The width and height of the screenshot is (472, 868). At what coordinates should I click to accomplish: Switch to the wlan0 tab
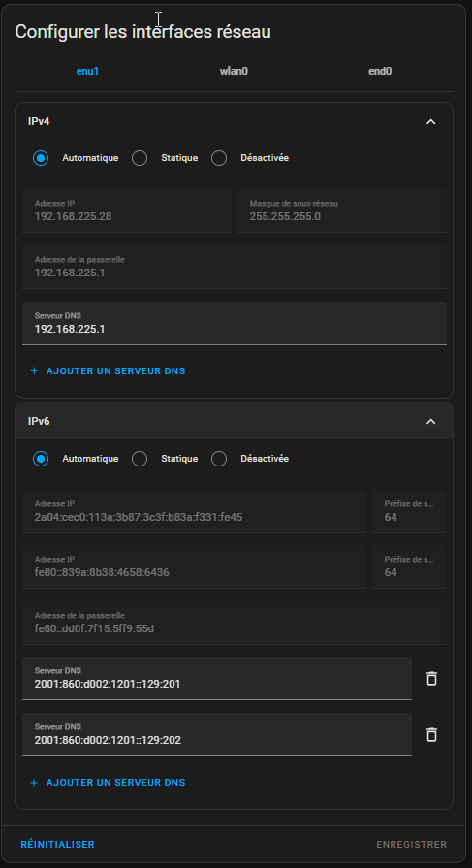pos(234,72)
